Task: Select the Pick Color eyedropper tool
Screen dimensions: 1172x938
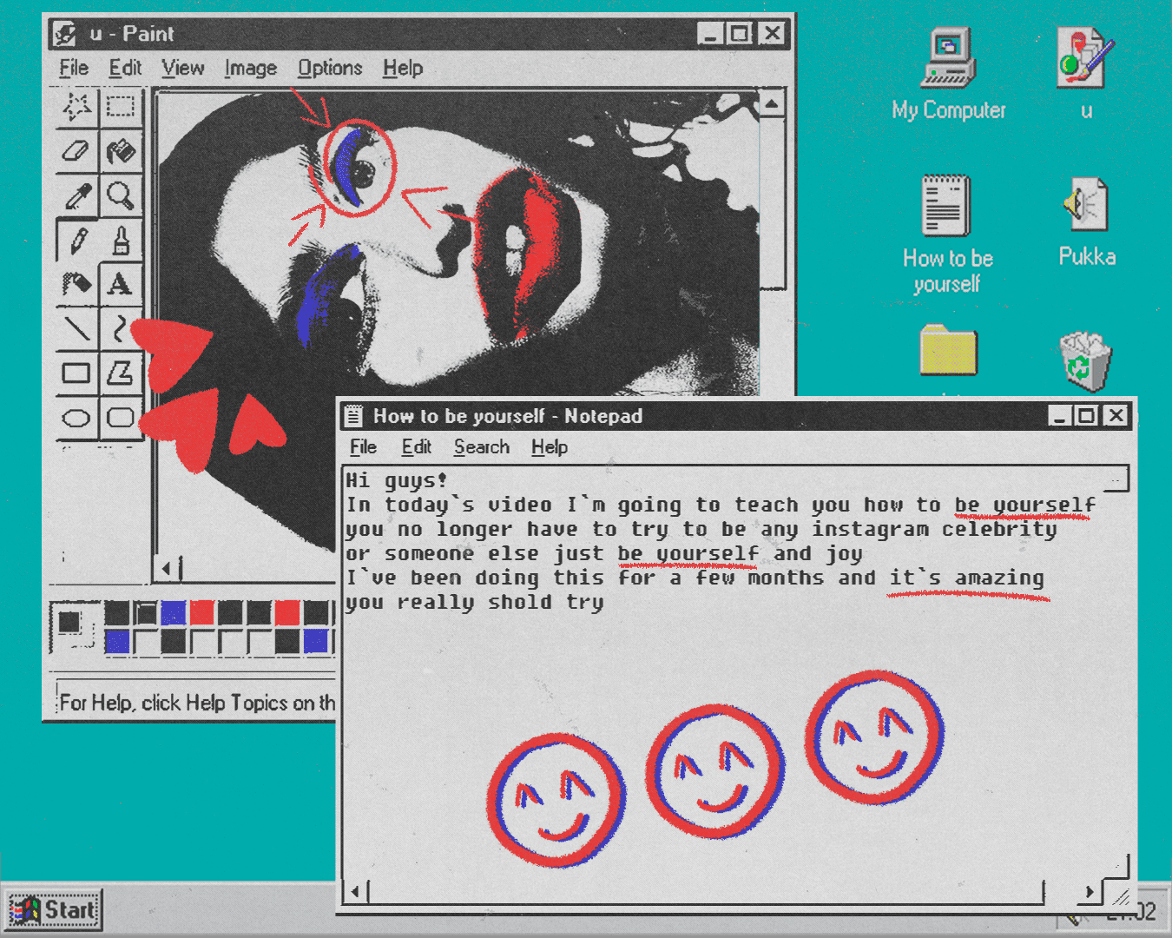Action: point(77,195)
